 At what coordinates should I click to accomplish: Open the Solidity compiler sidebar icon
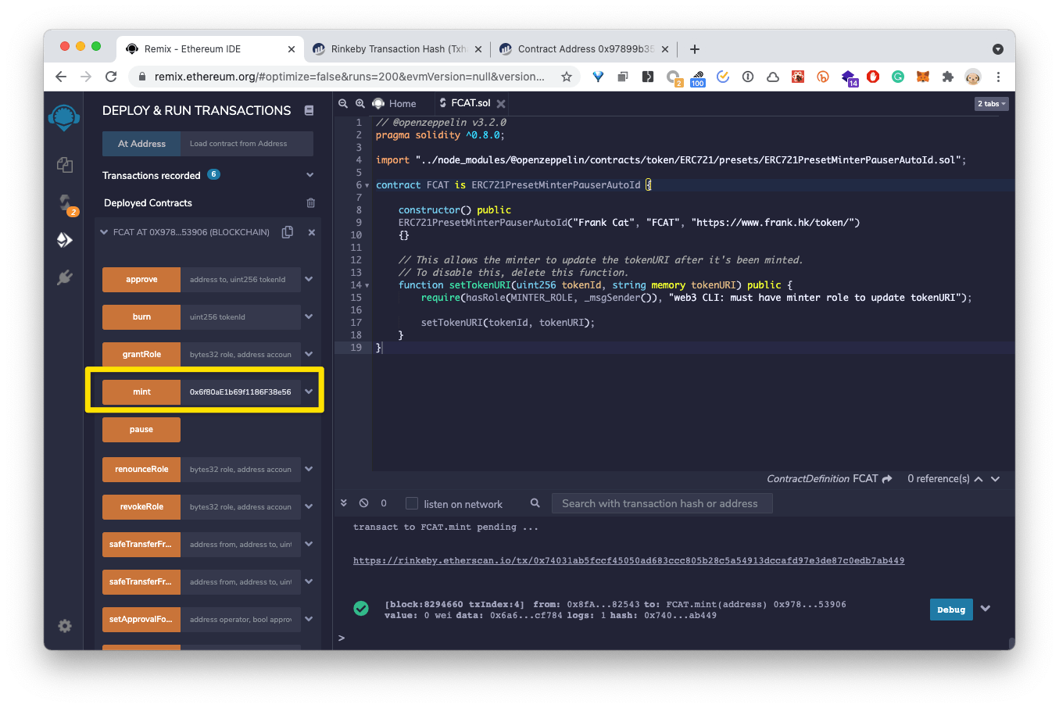65,203
